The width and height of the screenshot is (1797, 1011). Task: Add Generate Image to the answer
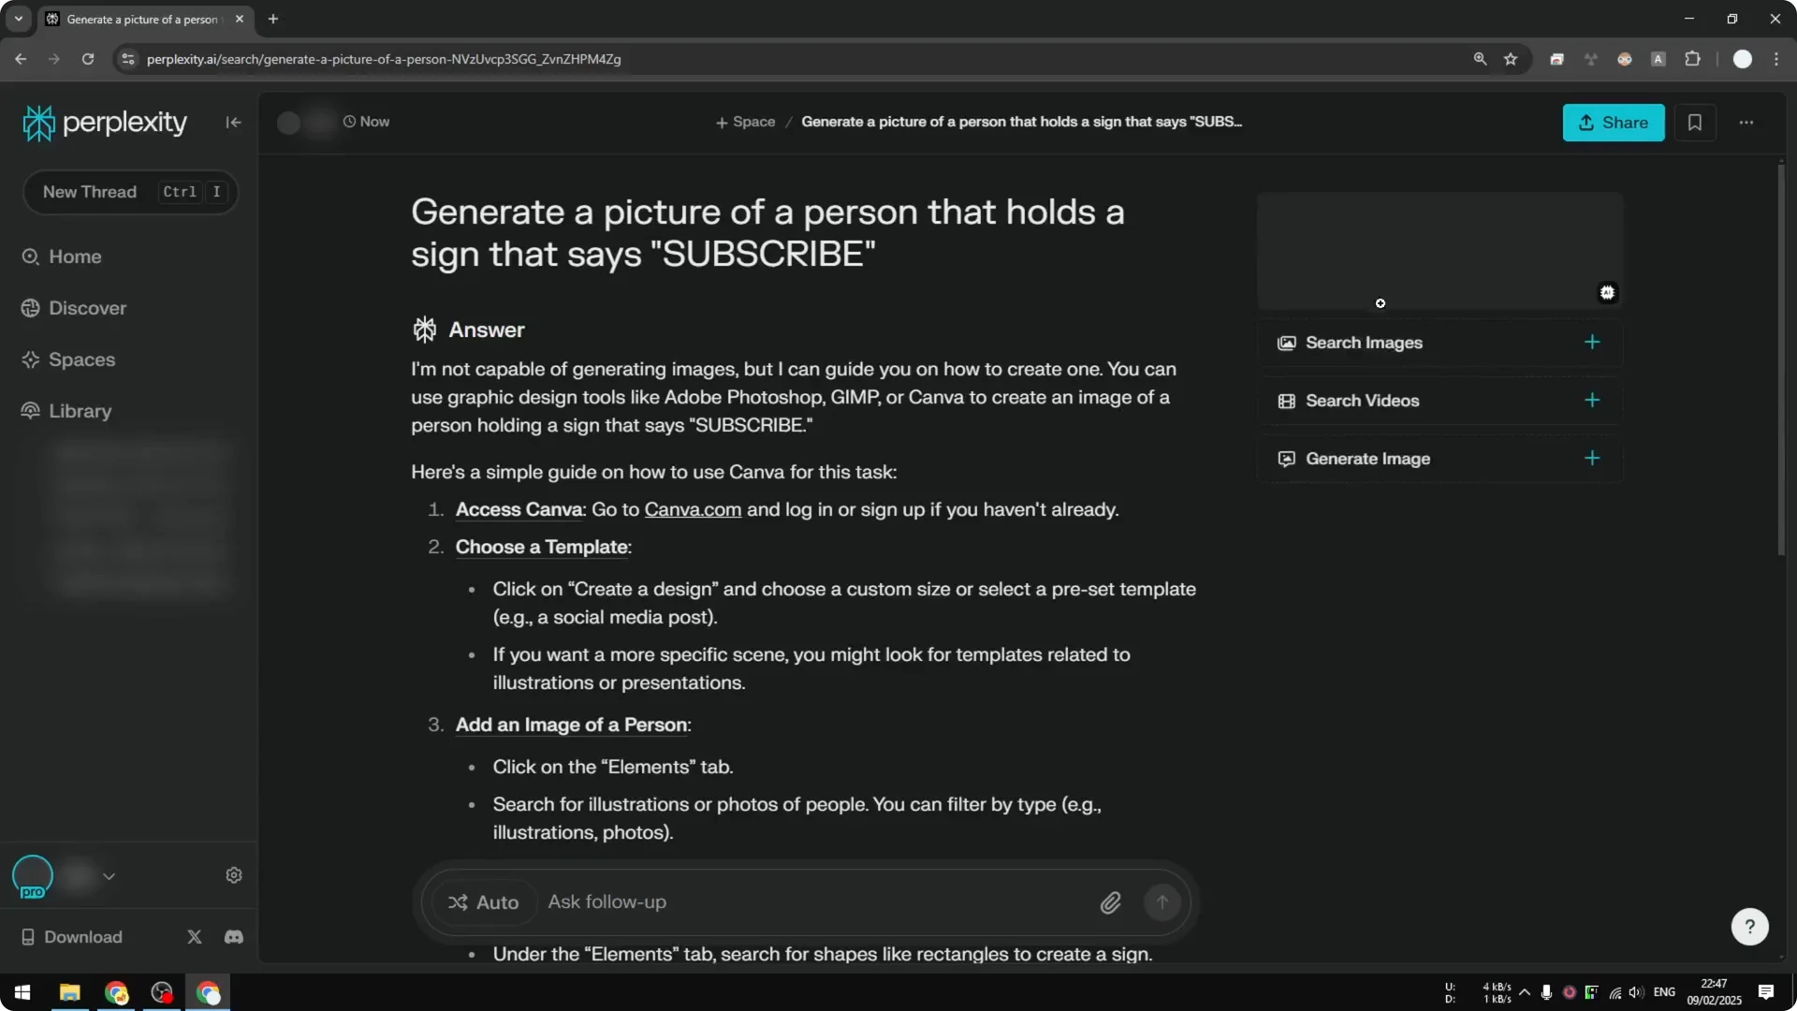pos(1592,458)
